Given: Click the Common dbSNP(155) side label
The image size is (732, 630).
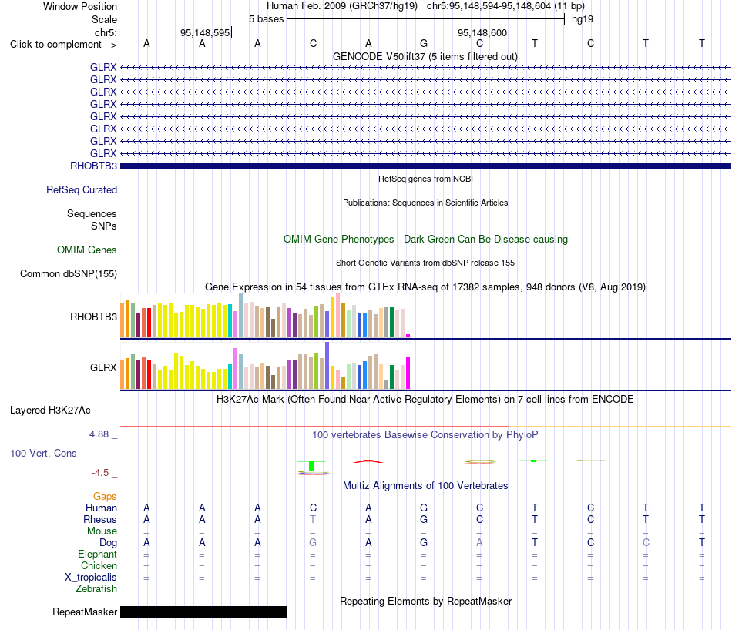Looking at the screenshot, I should point(68,274).
